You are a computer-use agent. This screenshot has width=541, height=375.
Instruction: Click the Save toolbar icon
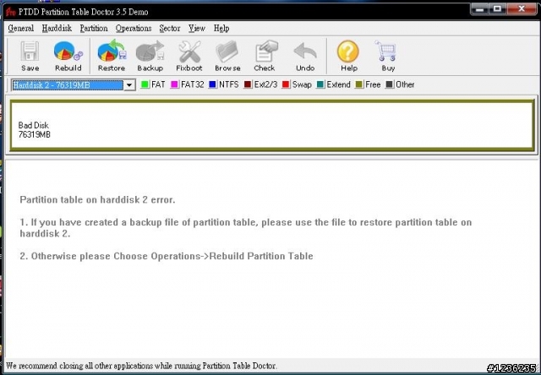pyautogui.click(x=30, y=52)
